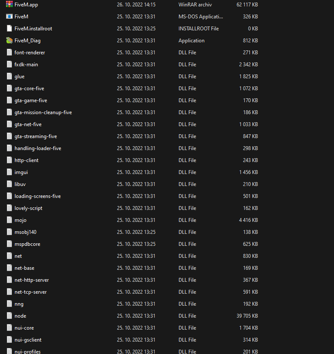Image resolution: width=334 pixels, height=354 pixels.
Task: Click the WinRAR archiv type cell
Action: tap(195, 5)
